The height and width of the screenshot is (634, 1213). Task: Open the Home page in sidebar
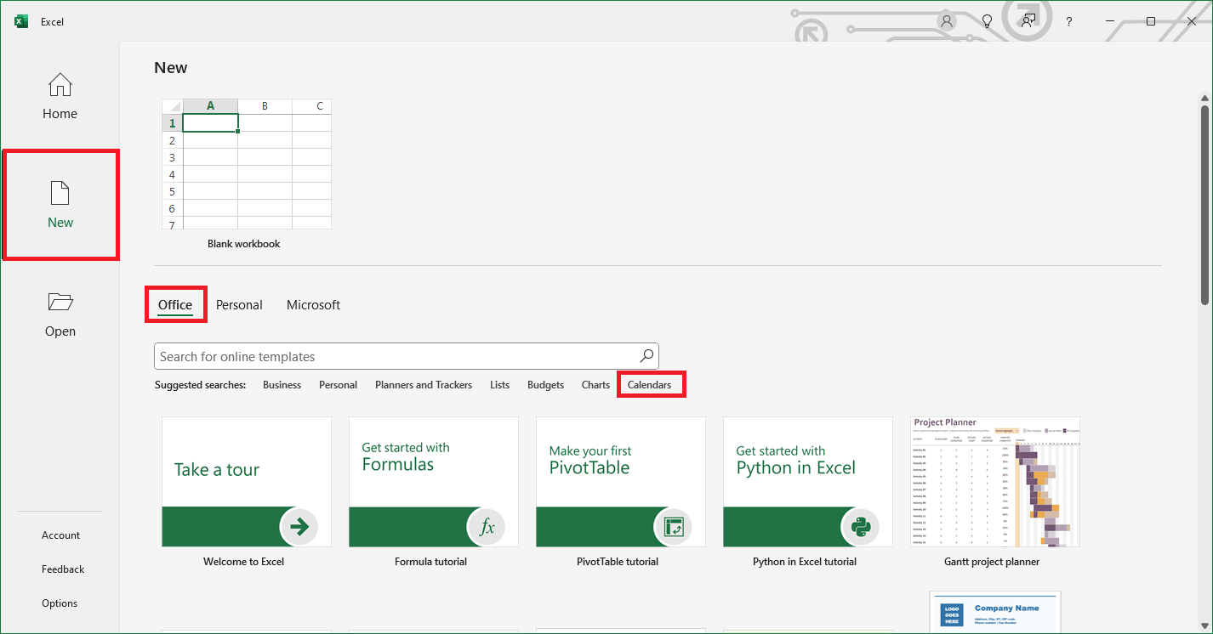coord(60,97)
